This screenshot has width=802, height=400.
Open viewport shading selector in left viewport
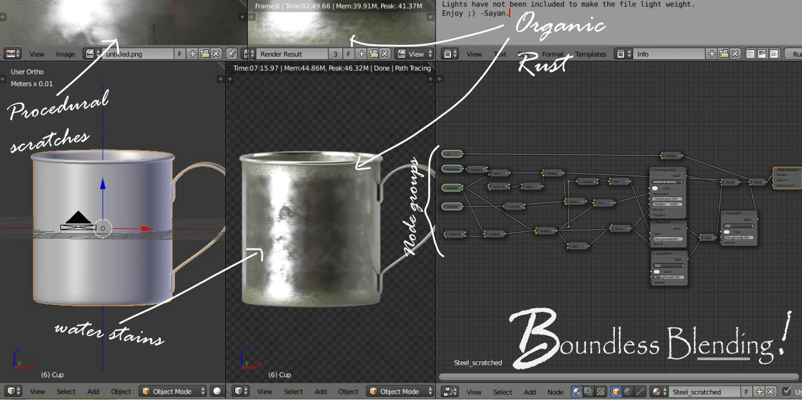[x=217, y=391]
